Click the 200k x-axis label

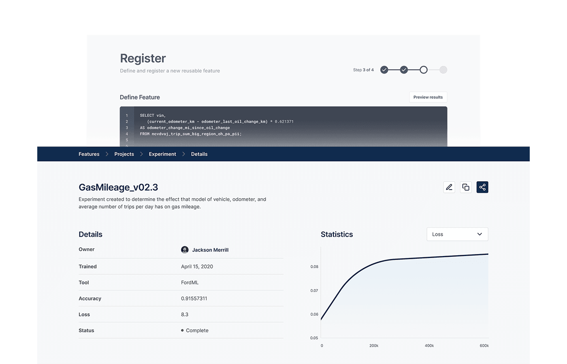[x=374, y=346]
